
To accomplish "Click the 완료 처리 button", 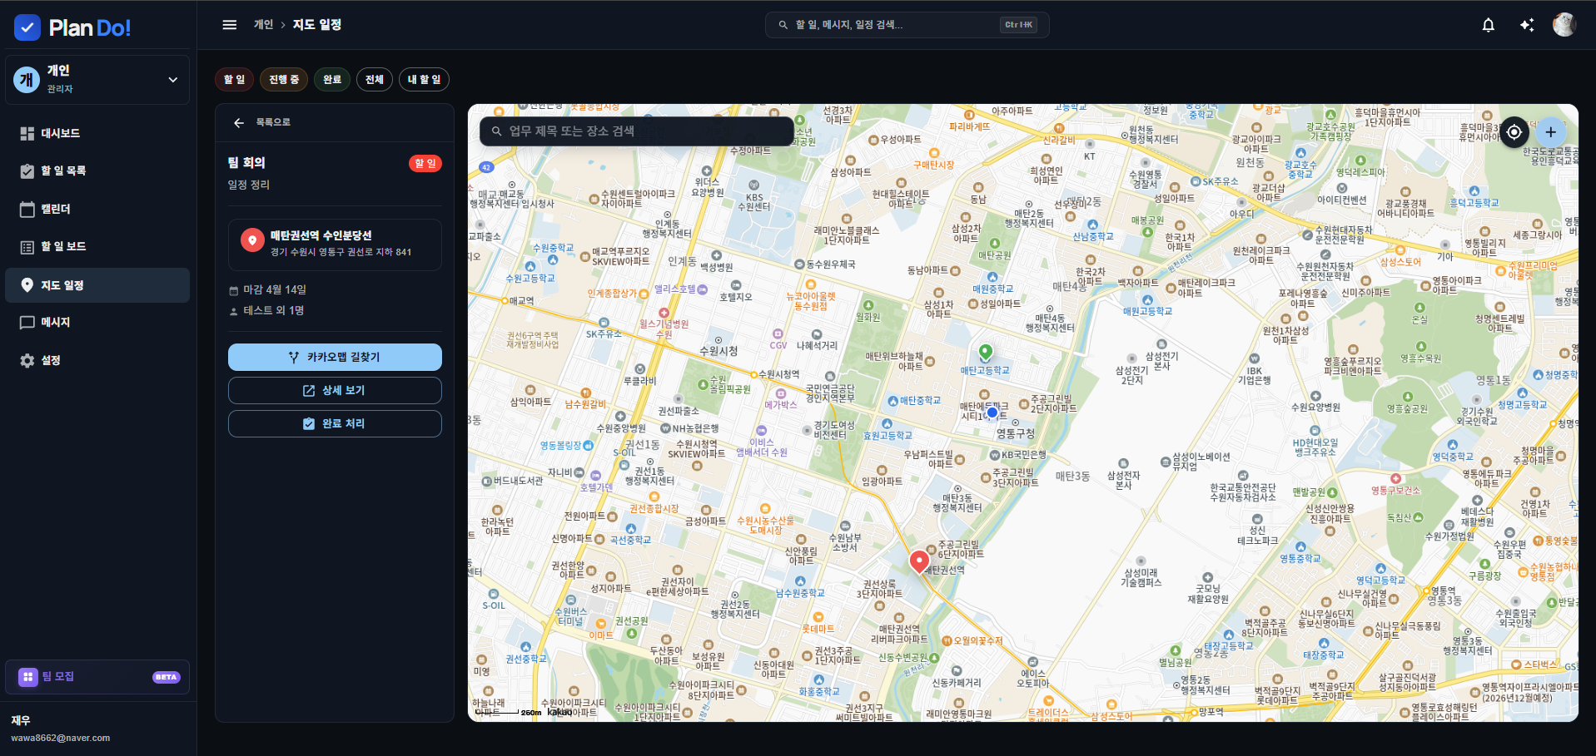I will [335, 423].
